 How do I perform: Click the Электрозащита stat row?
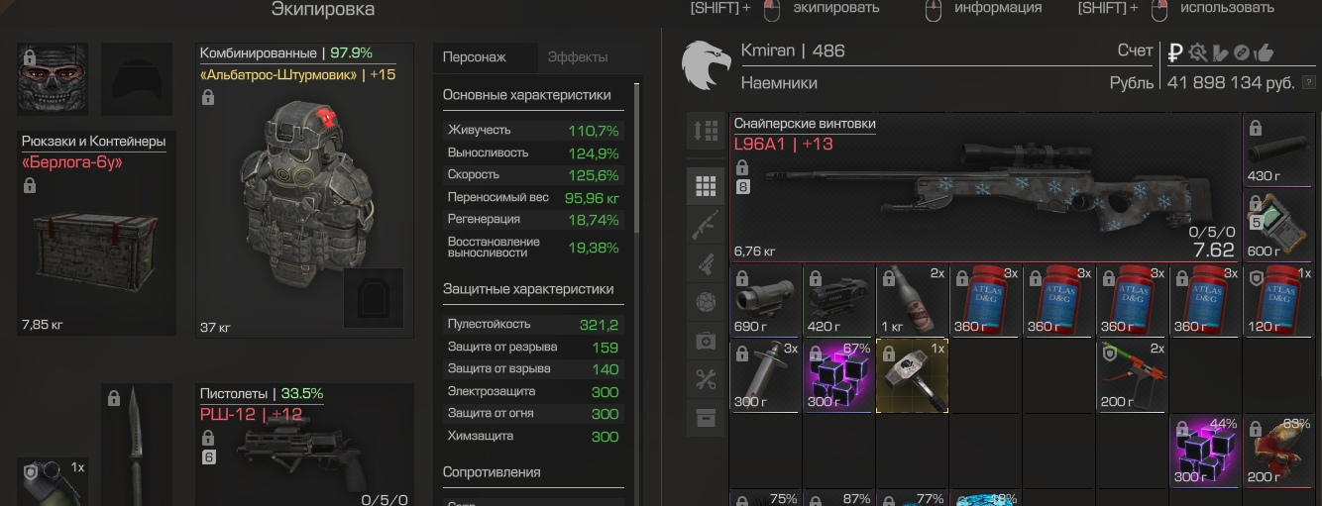coord(534,391)
